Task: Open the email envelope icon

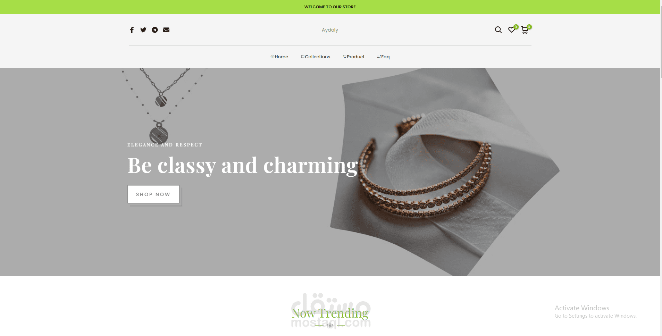Action: pyautogui.click(x=166, y=30)
